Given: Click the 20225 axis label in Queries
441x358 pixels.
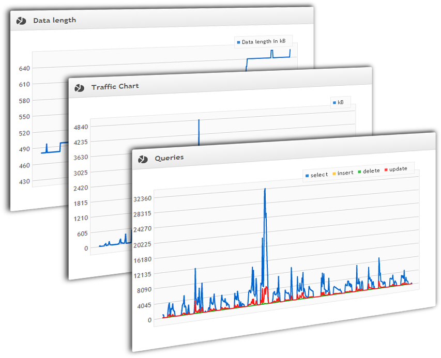Looking at the screenshot, I should tap(142, 245).
